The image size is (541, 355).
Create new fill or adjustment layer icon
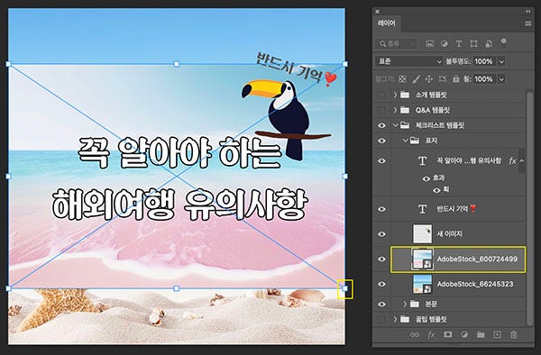(464, 334)
